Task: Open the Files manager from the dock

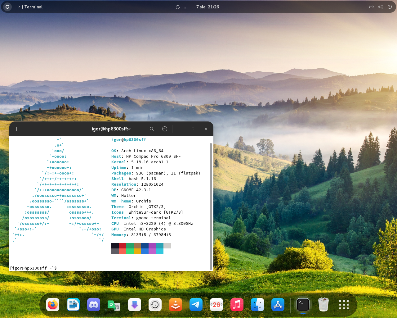Action: point(257,305)
